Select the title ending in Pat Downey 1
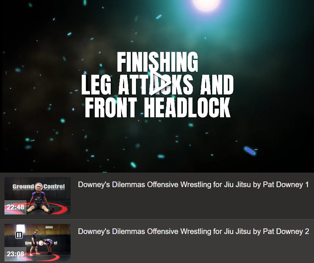This screenshot has width=314, height=263. click(193, 185)
